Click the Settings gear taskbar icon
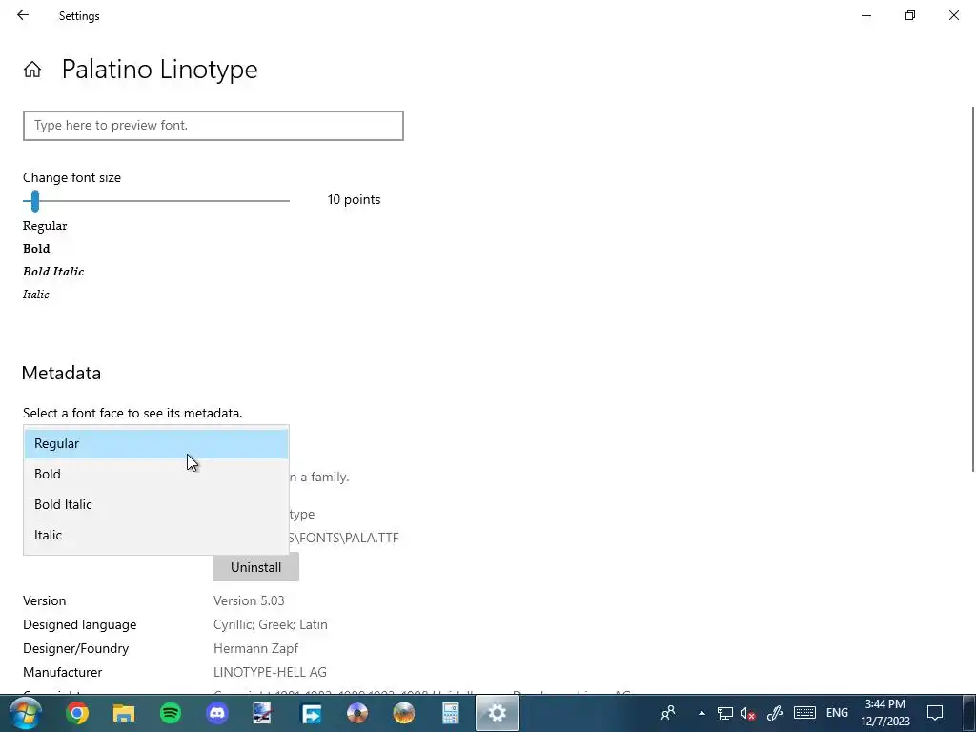 [498, 713]
